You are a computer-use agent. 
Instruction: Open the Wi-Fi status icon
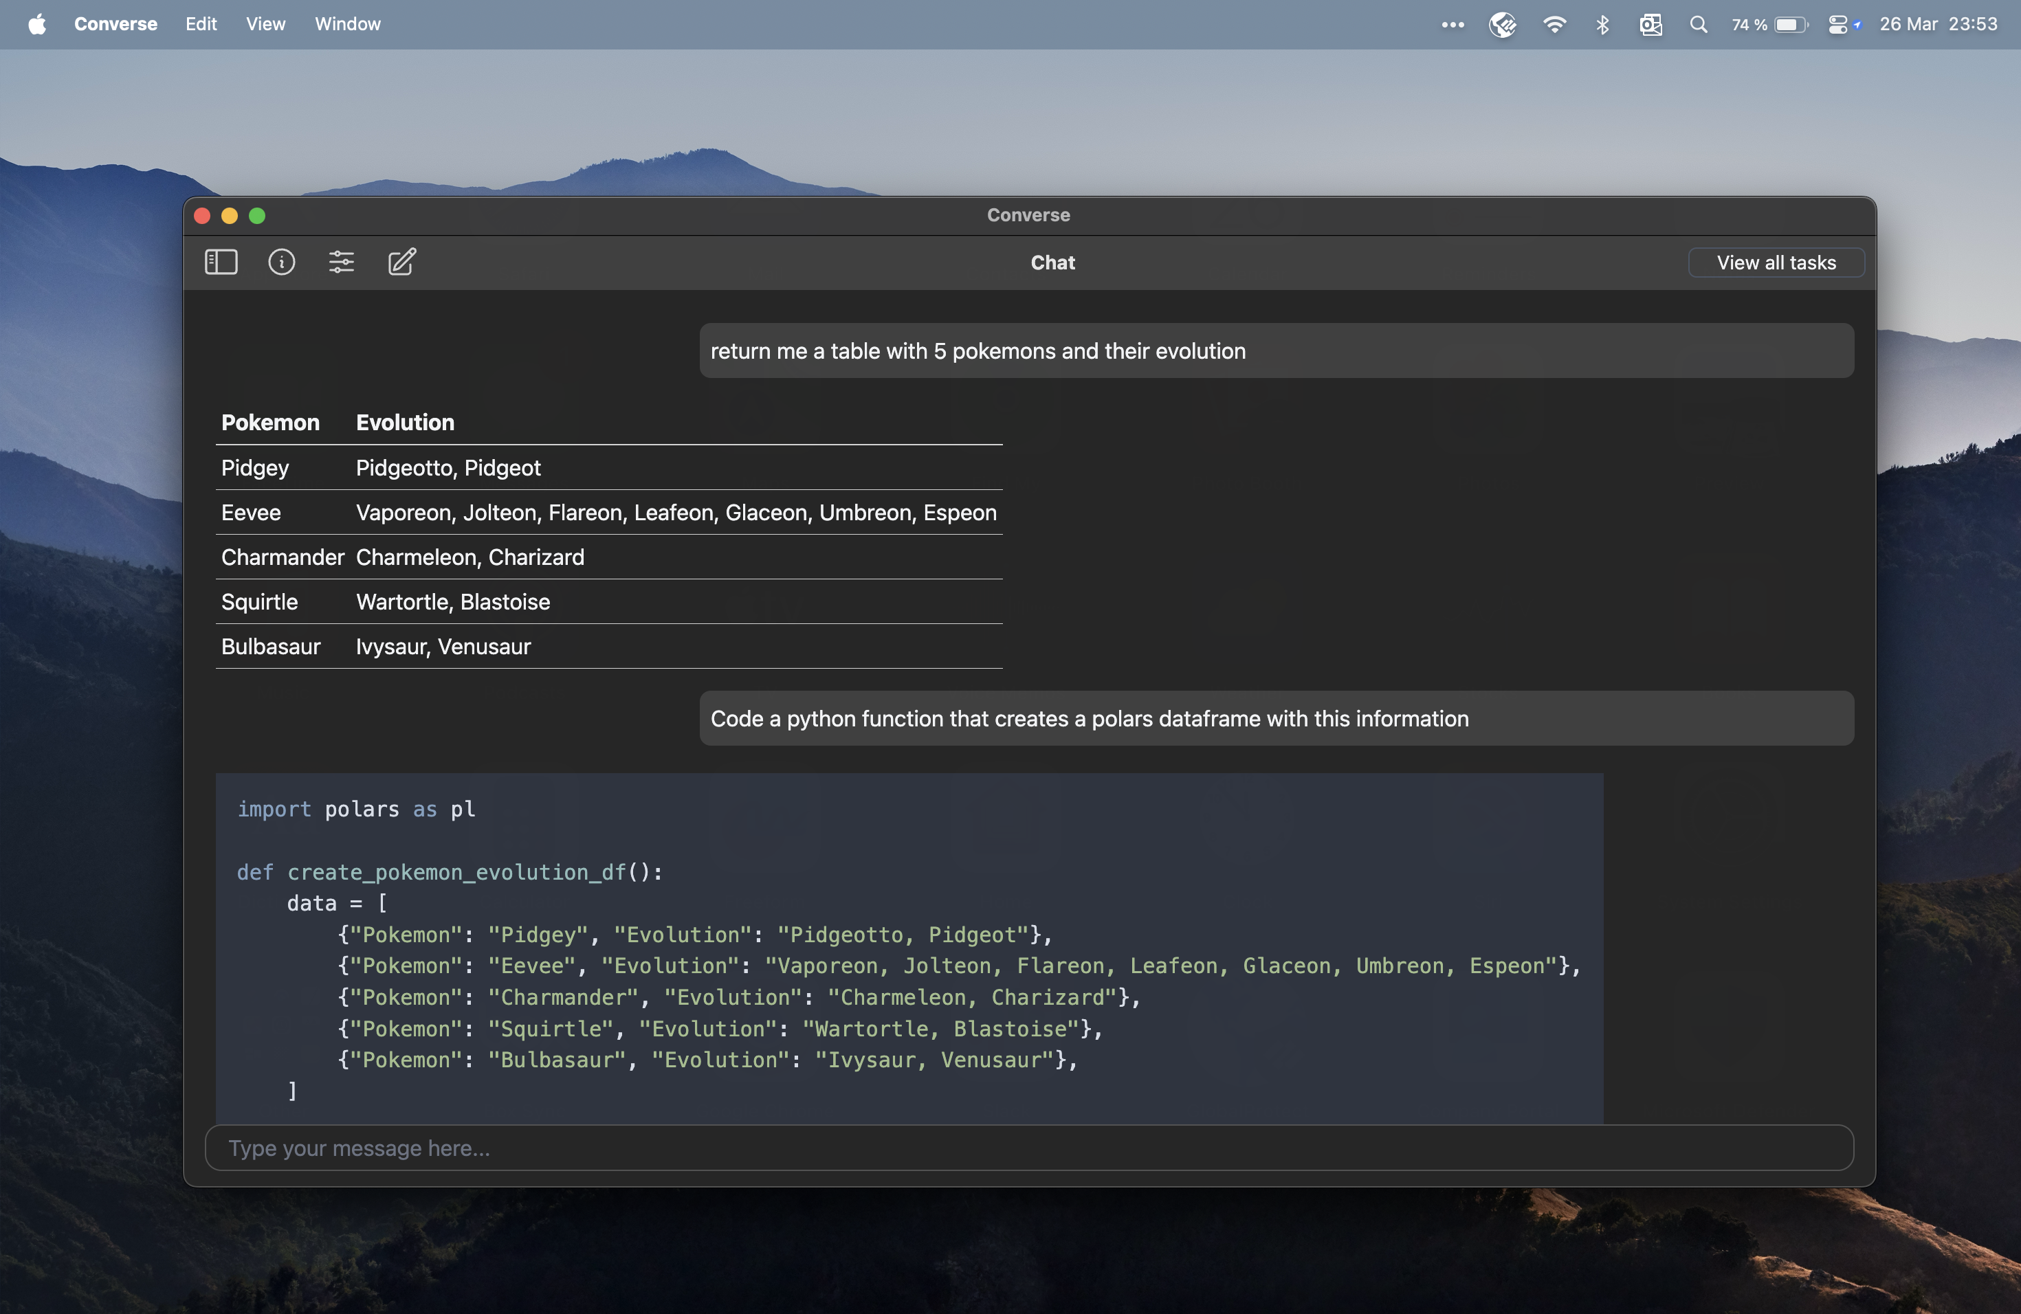pos(1554,25)
